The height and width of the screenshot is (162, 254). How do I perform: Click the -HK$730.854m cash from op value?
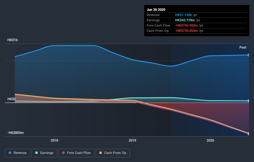187,31
